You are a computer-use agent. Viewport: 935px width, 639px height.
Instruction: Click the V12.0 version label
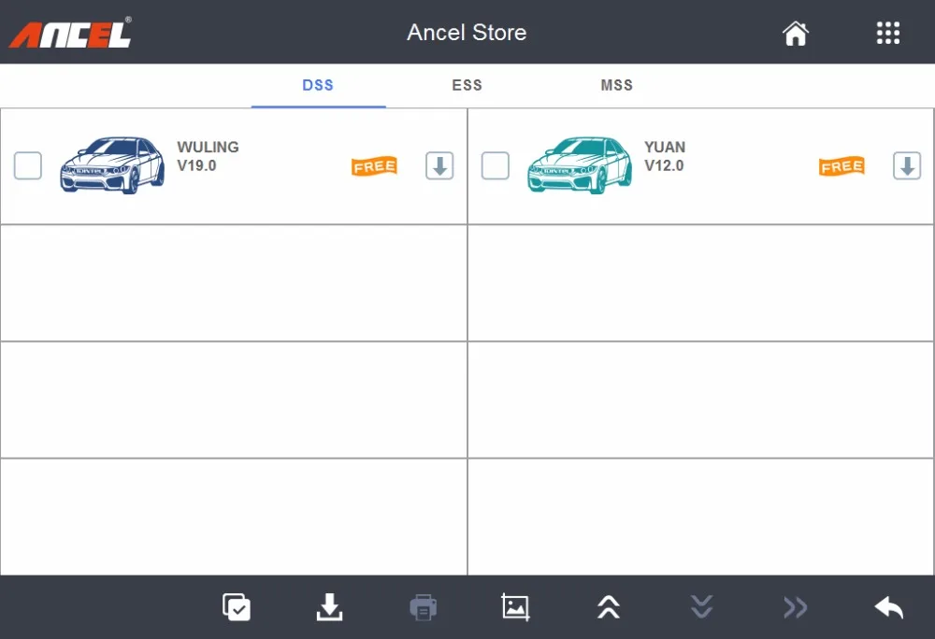[664, 165]
